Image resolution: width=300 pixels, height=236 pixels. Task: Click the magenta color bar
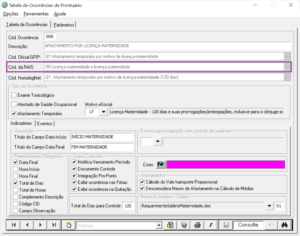tap(226, 165)
